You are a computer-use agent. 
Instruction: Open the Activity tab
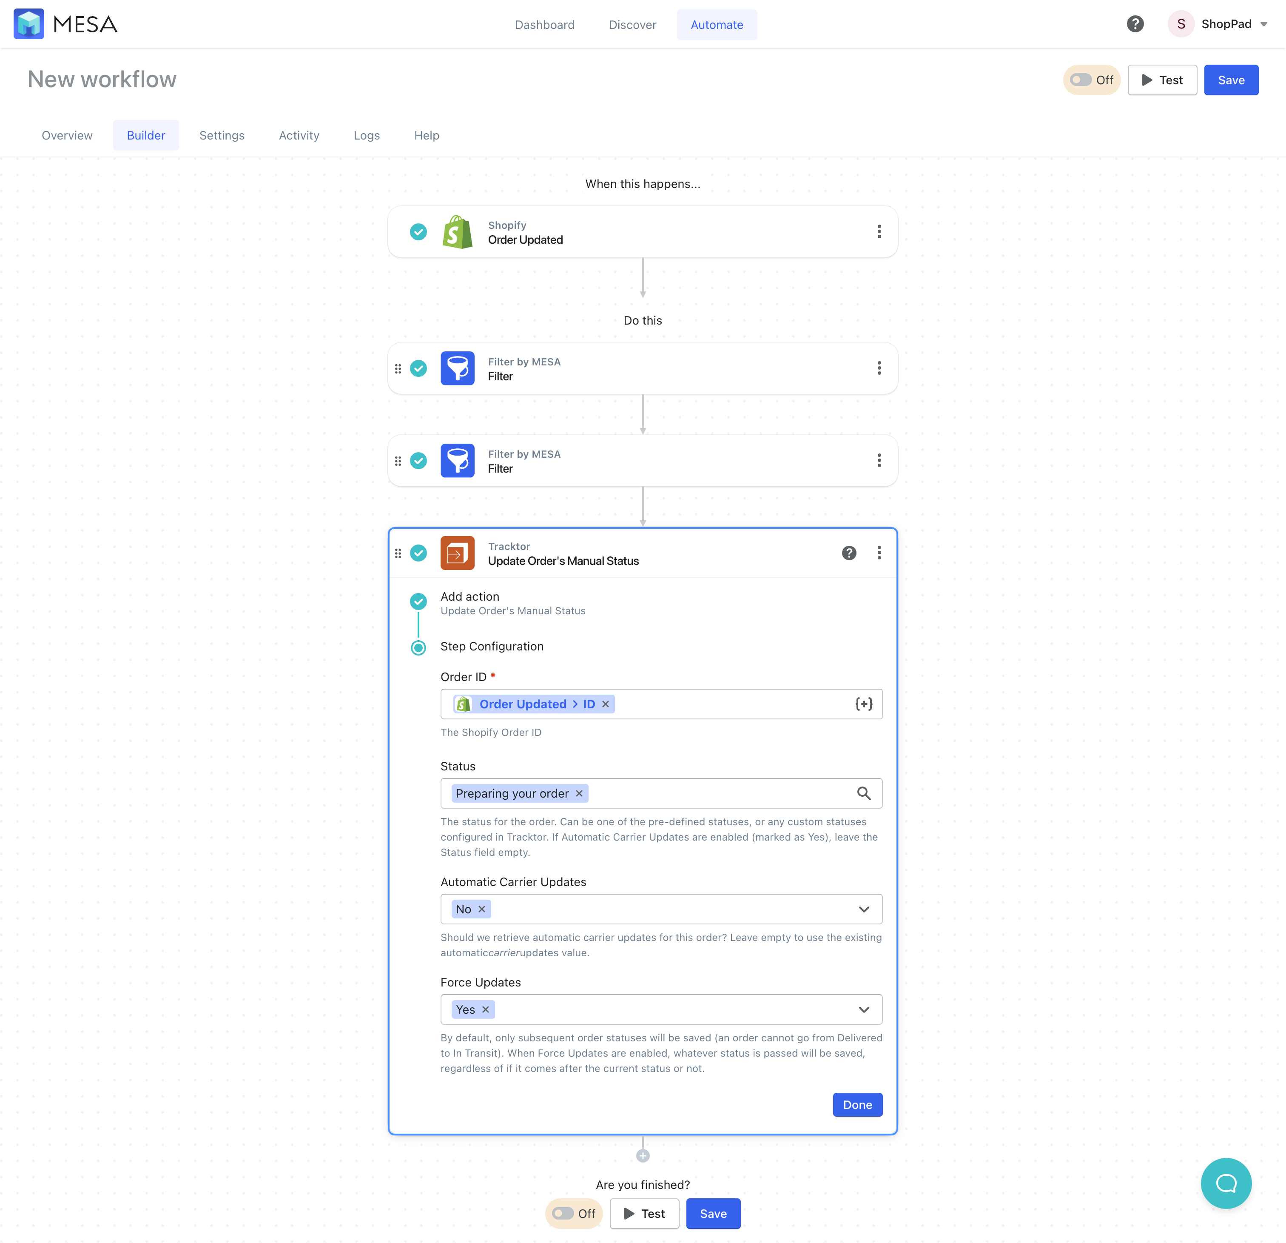pyautogui.click(x=299, y=135)
